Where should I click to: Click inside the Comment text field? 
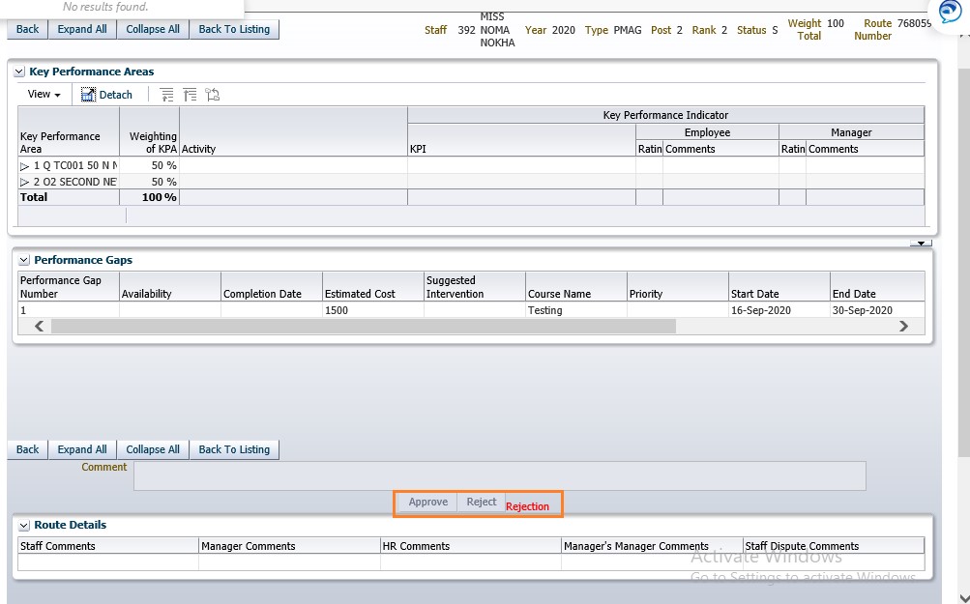coord(499,475)
